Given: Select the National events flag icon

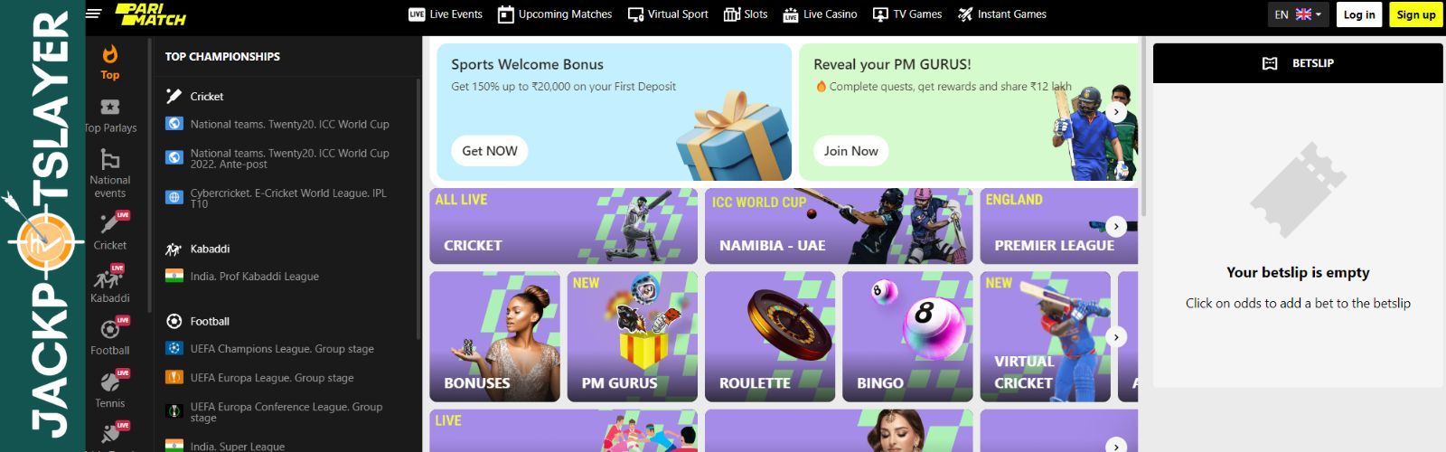Looking at the screenshot, I should click(109, 160).
